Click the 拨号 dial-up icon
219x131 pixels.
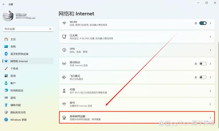pyautogui.click(x=64, y=104)
